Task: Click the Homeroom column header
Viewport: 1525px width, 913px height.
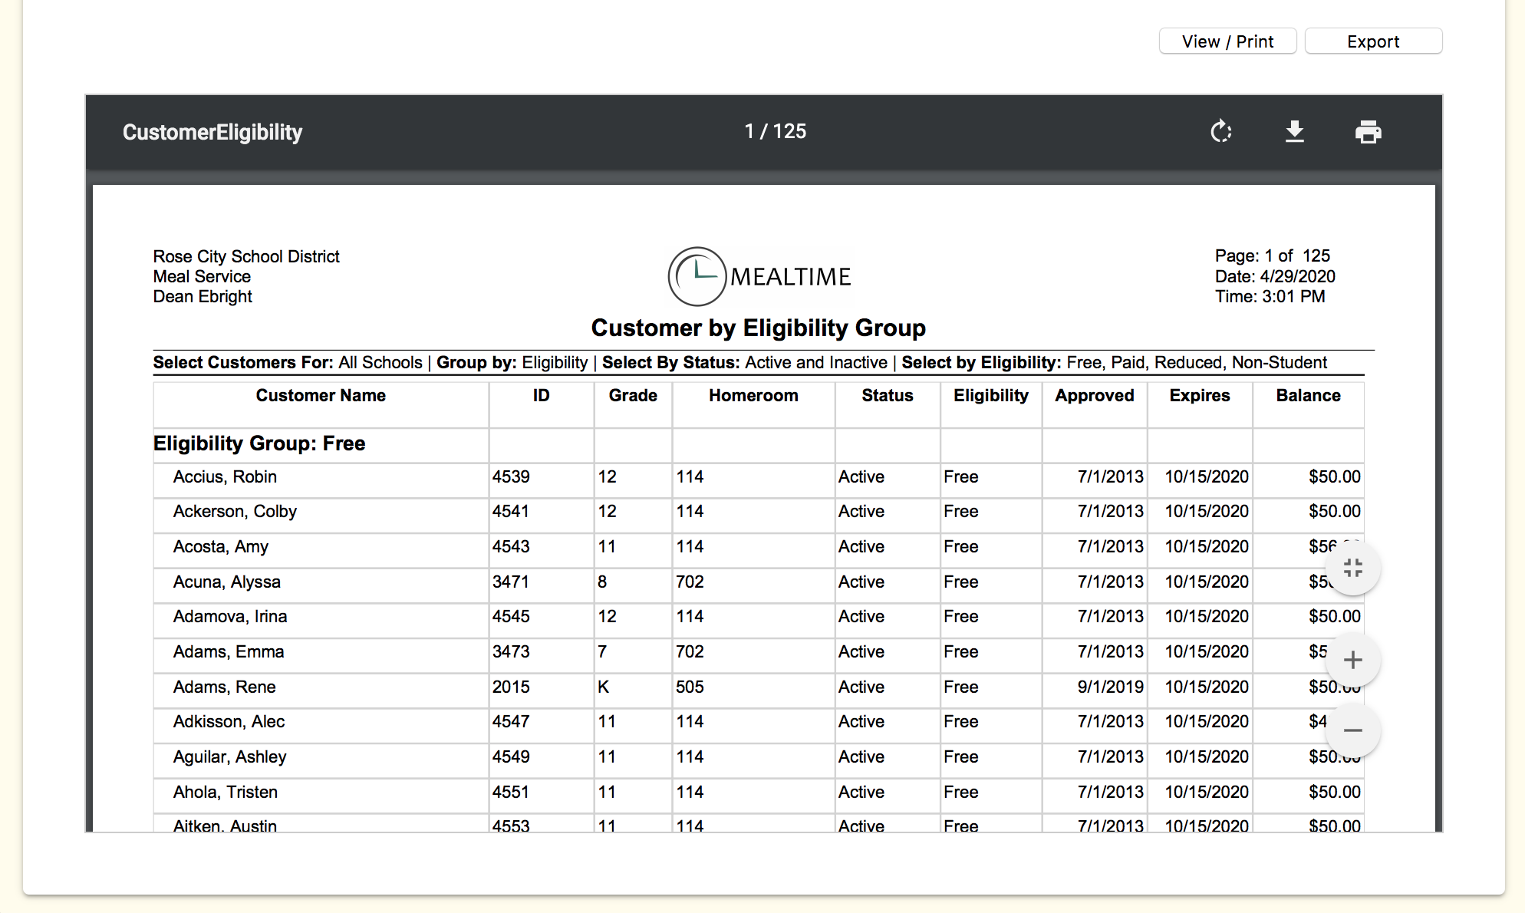Action: [x=753, y=396]
